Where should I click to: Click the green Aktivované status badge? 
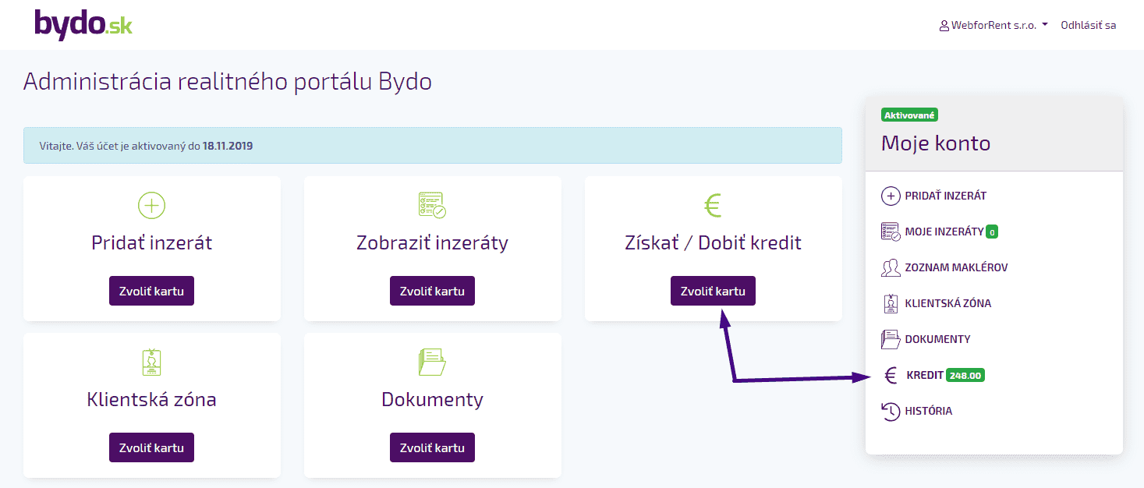click(909, 114)
